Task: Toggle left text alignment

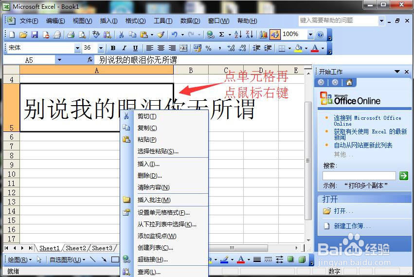Action: coord(150,48)
